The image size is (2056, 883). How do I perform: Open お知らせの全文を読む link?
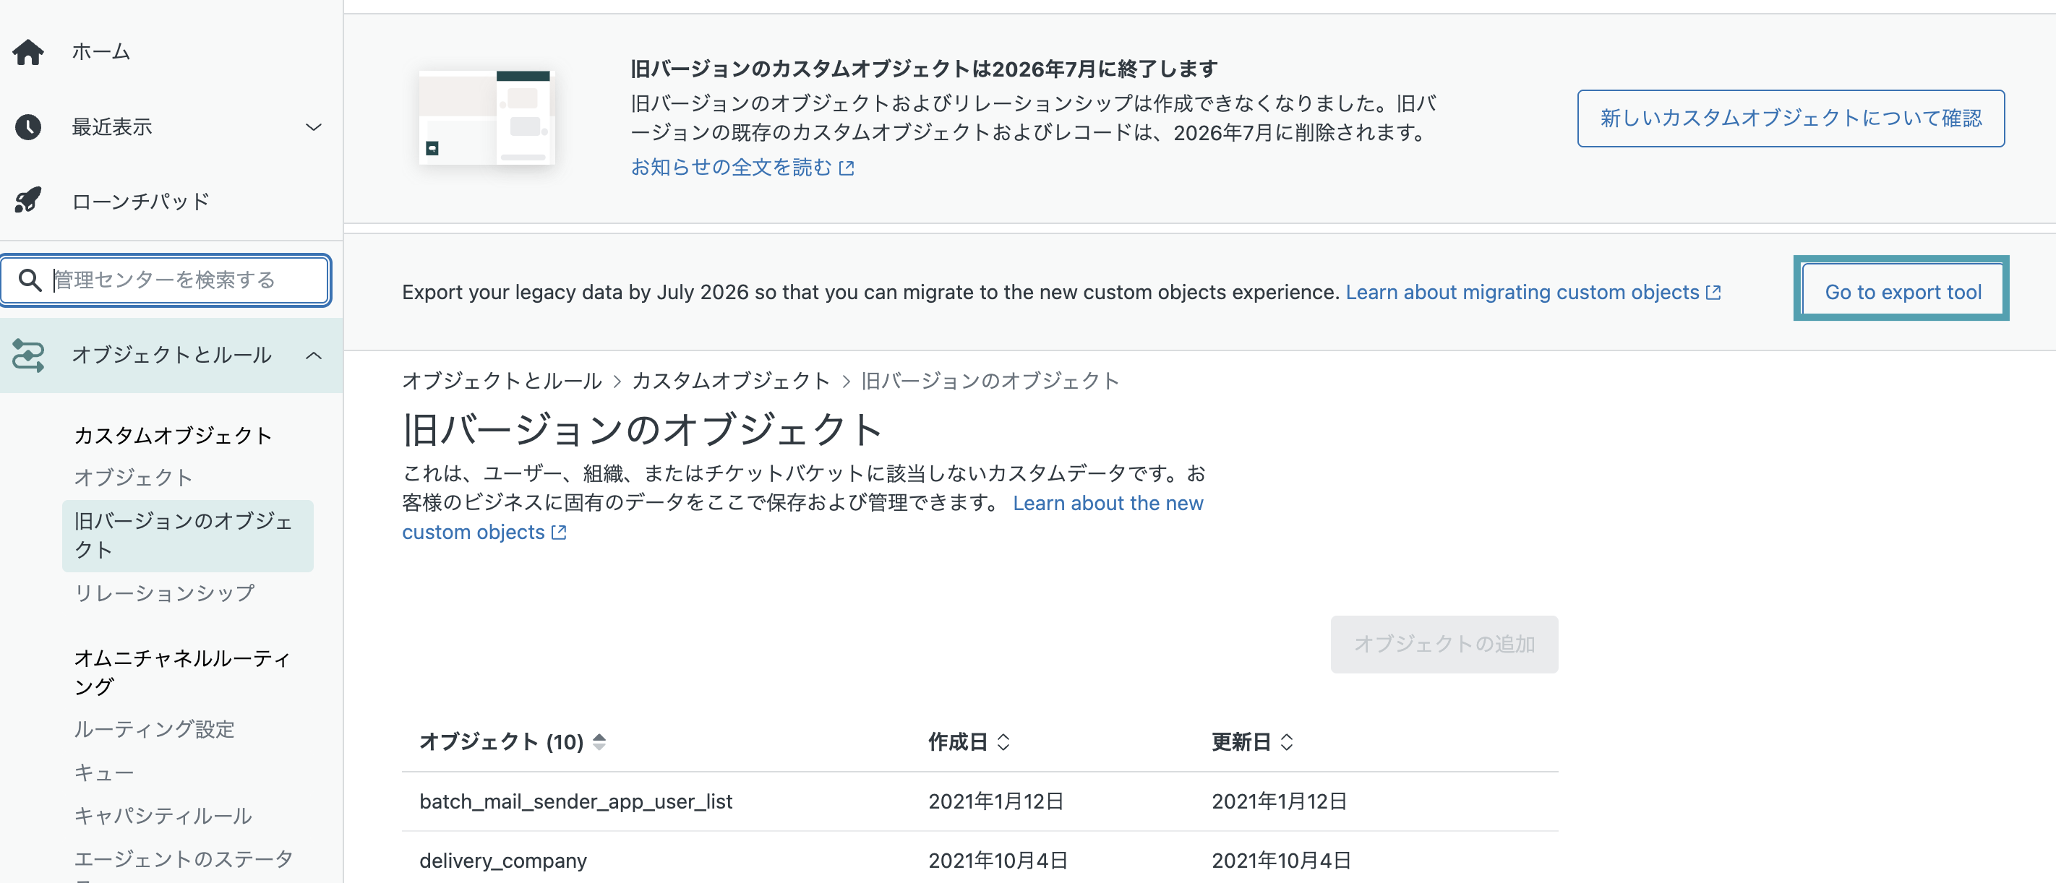(742, 167)
